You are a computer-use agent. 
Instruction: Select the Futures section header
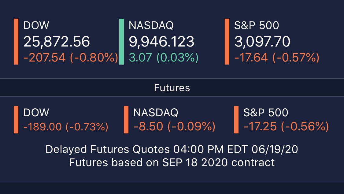pos(172,88)
